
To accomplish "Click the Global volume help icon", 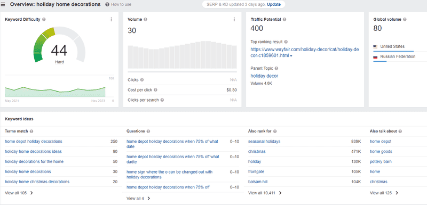I will (x=405, y=19).
